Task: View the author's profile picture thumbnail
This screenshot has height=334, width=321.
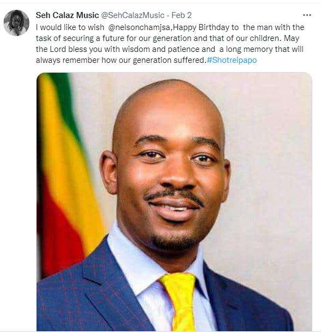Action: (16, 23)
